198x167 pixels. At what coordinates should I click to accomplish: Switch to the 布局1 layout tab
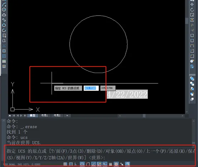[45, 115]
